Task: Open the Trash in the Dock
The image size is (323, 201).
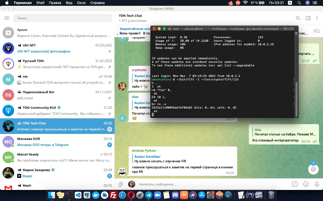Action: [x=271, y=195]
